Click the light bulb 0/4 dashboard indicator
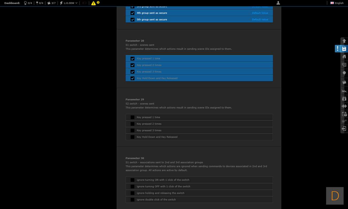 click(x=28, y=3)
